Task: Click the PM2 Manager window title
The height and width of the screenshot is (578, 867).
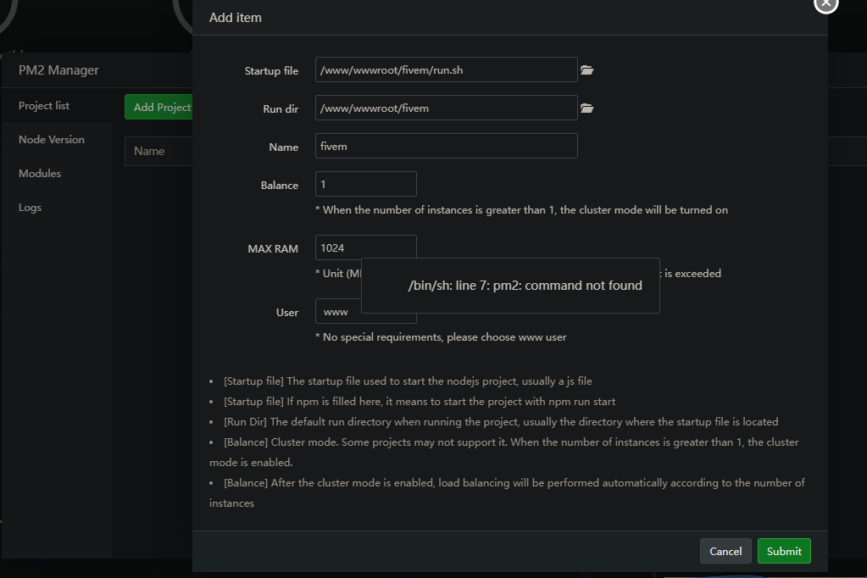Action: click(58, 70)
